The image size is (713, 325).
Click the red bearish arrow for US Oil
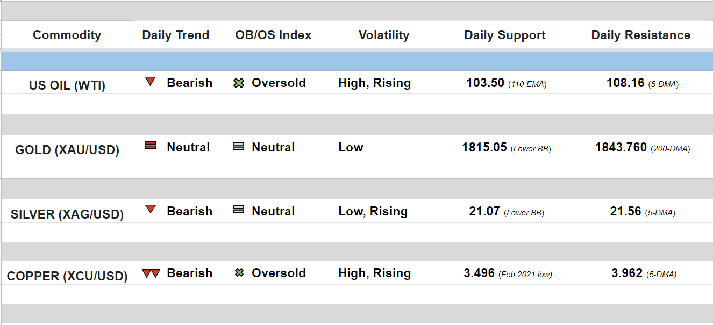tap(151, 82)
